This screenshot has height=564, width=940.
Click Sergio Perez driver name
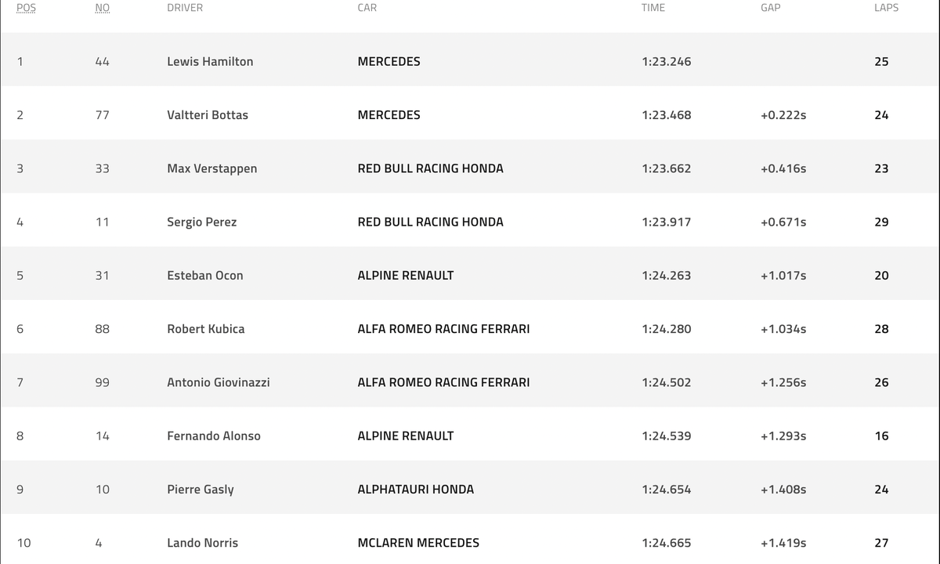pyautogui.click(x=202, y=222)
